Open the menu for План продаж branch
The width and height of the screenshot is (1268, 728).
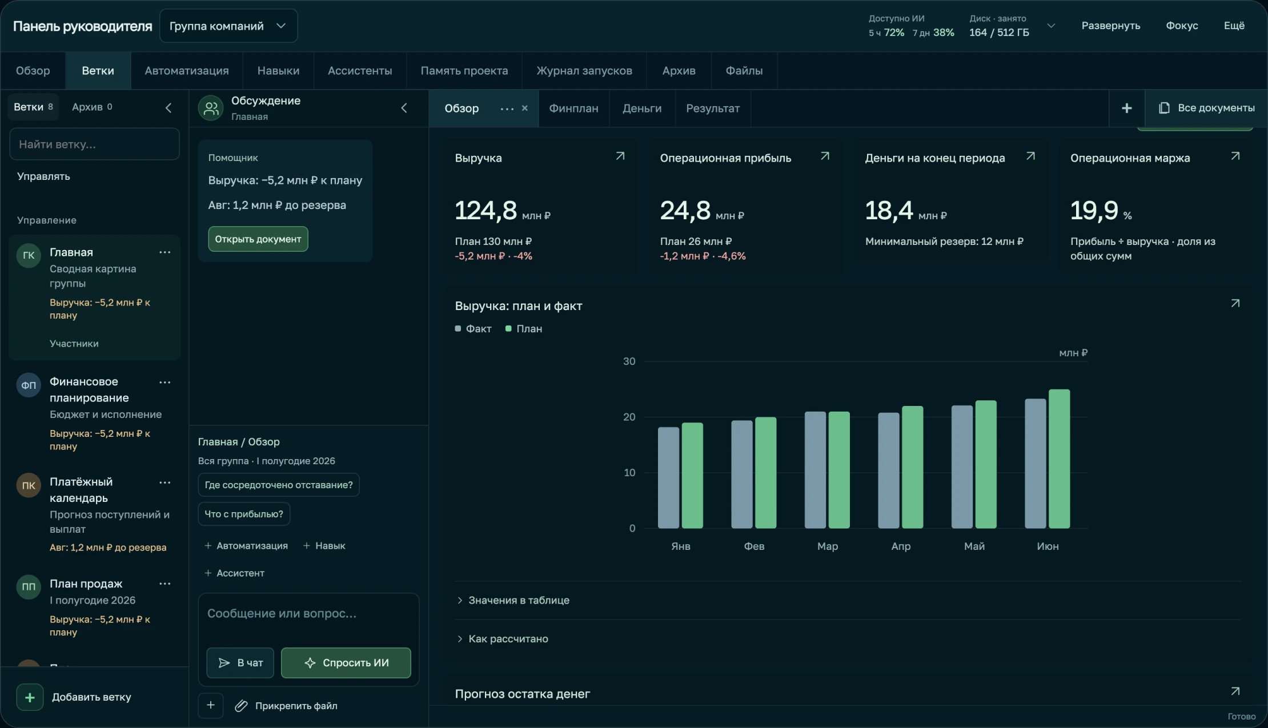click(x=164, y=584)
